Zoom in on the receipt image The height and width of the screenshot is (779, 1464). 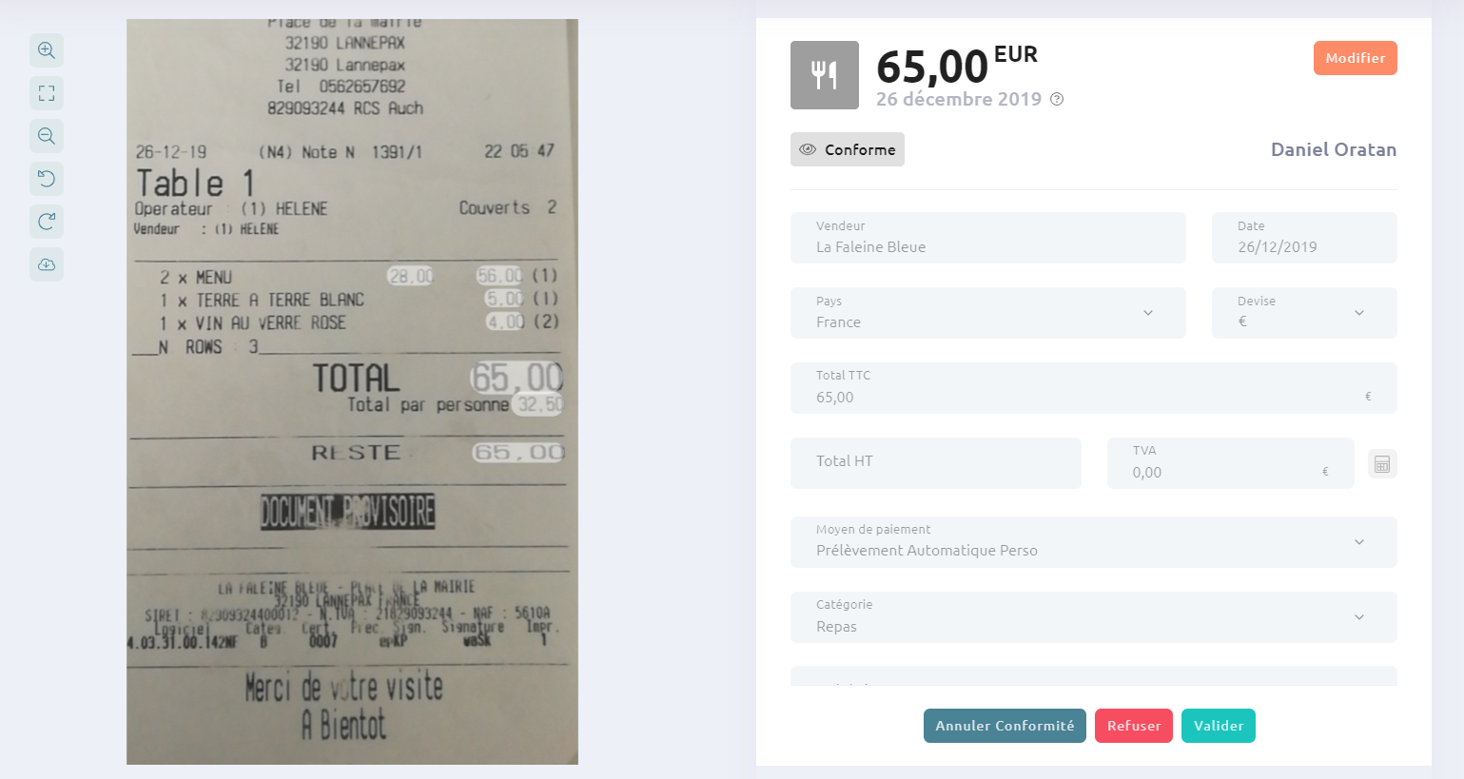(x=47, y=50)
